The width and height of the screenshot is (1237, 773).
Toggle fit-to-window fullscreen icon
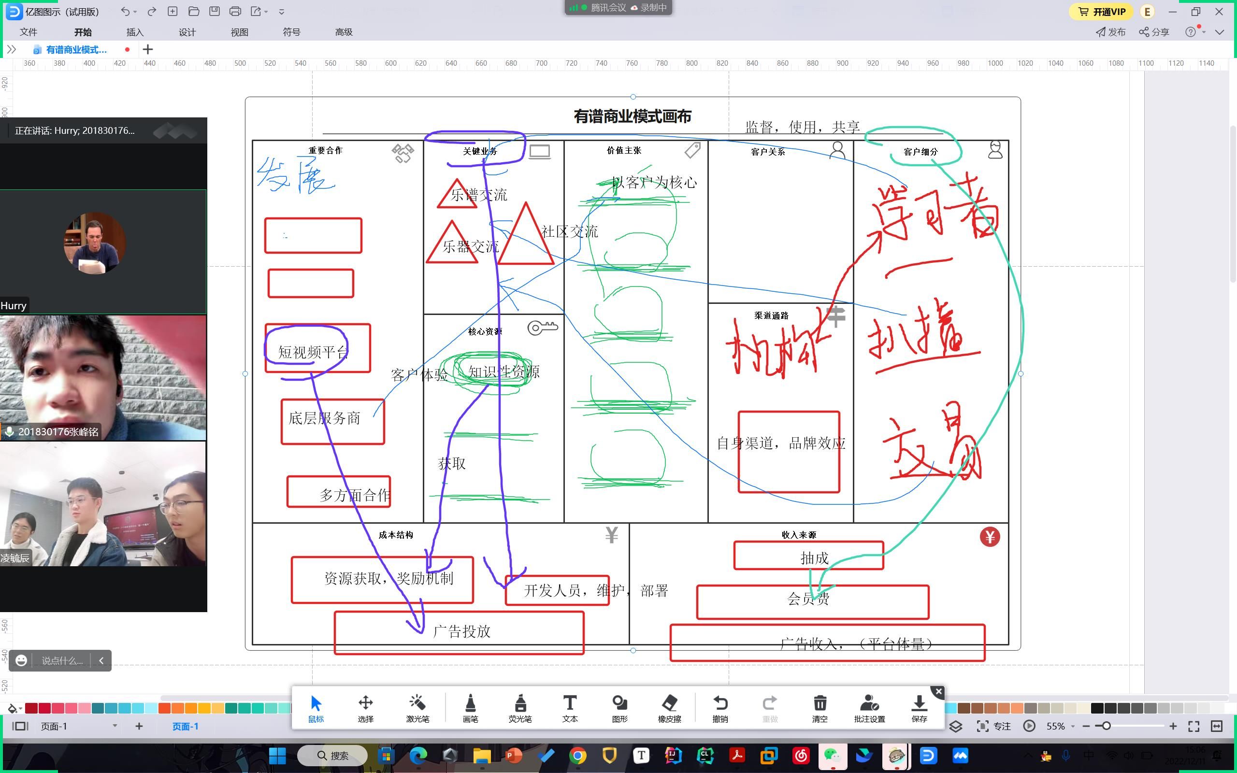coord(1194,726)
